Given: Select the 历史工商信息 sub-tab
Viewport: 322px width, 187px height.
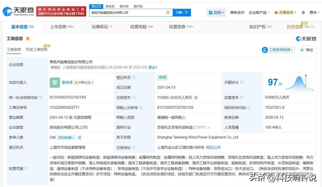Looking at the screenshot, I should pos(37,49).
